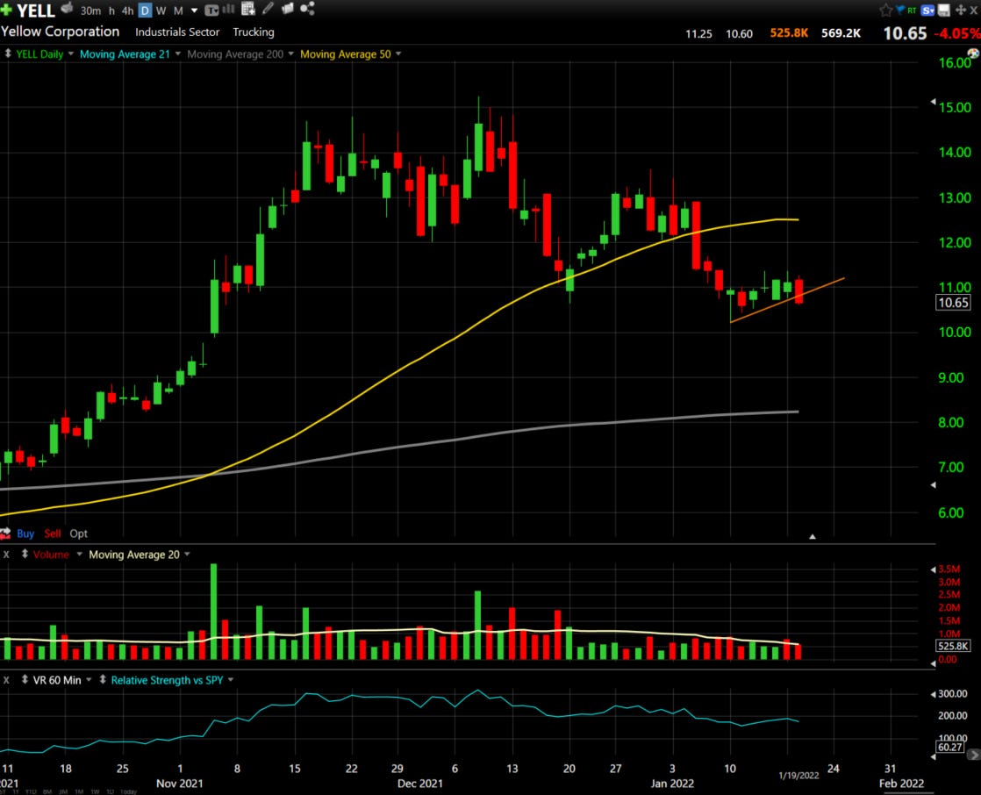The image size is (981, 795).
Task: Click the price-axis arrow marker just below 7.00
Action: [933, 484]
